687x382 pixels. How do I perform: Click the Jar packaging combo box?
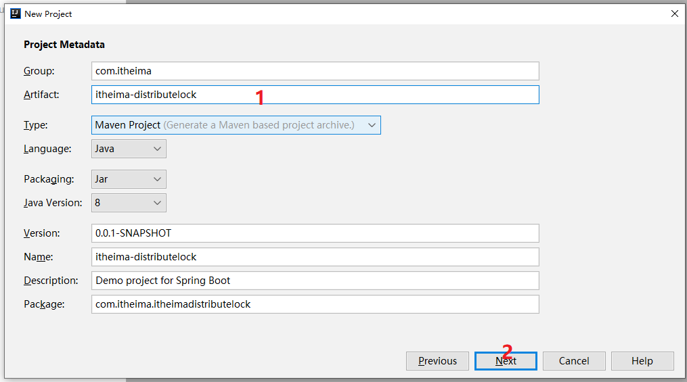[x=129, y=179]
